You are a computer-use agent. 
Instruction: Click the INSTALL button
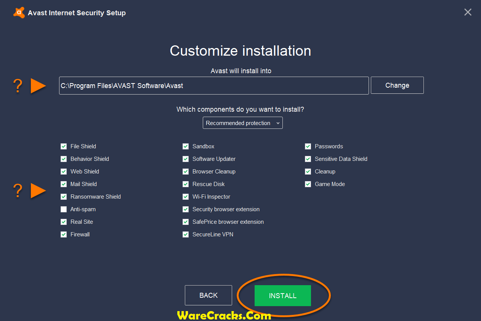point(283,295)
